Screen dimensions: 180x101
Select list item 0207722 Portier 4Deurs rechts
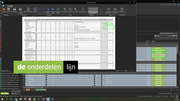pos(10,74)
